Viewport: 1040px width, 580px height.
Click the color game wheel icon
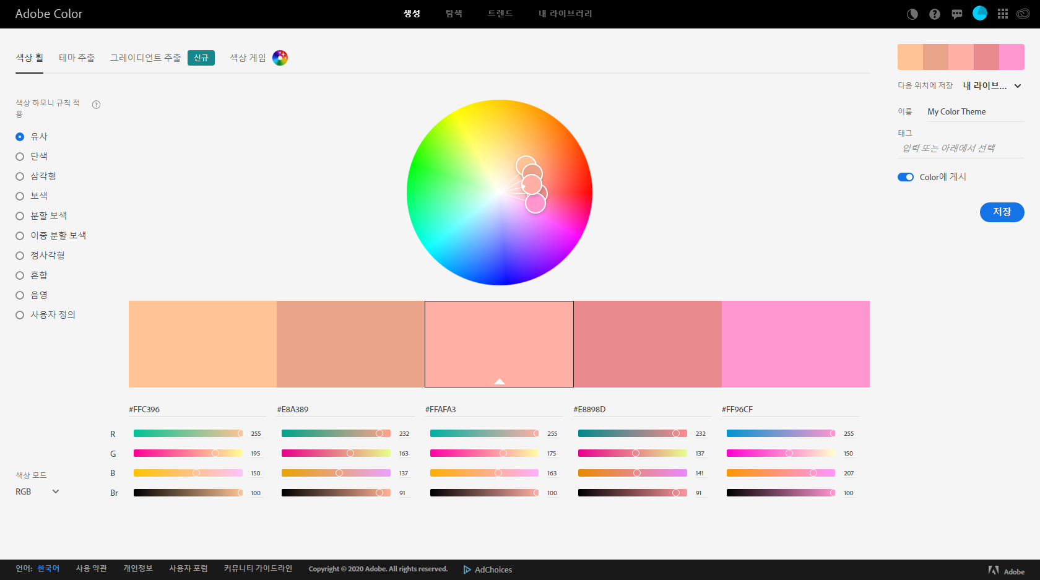pos(280,58)
